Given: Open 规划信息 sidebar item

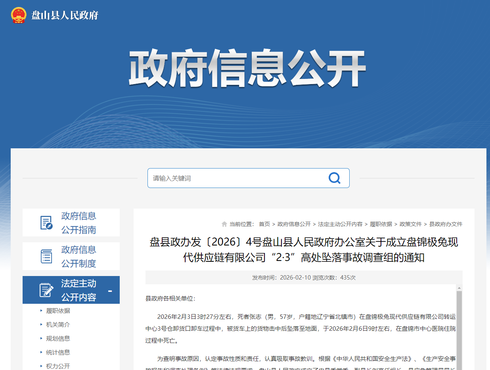Looking at the screenshot, I should 58,338.
